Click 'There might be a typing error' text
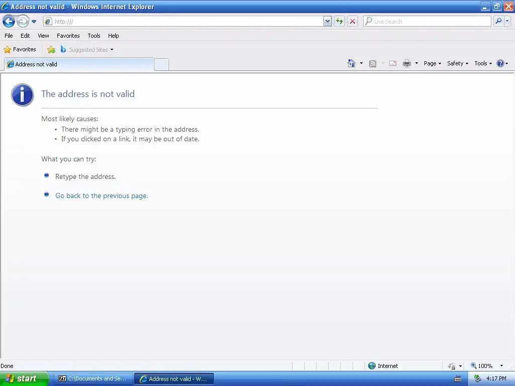Image resolution: width=515 pixels, height=386 pixels. coord(130,129)
